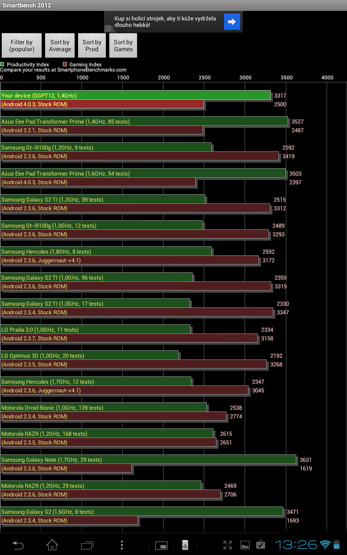The width and height of the screenshot is (347, 555).
Task: Tap the fullscreen expand icon in status bar
Action: click(x=228, y=545)
